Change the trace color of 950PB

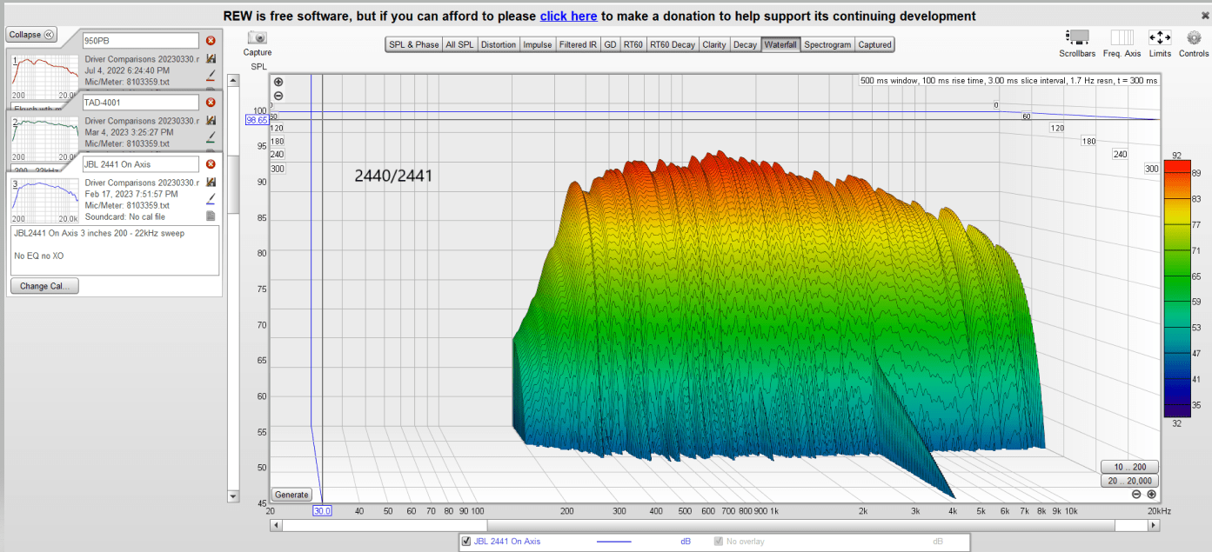[x=211, y=76]
